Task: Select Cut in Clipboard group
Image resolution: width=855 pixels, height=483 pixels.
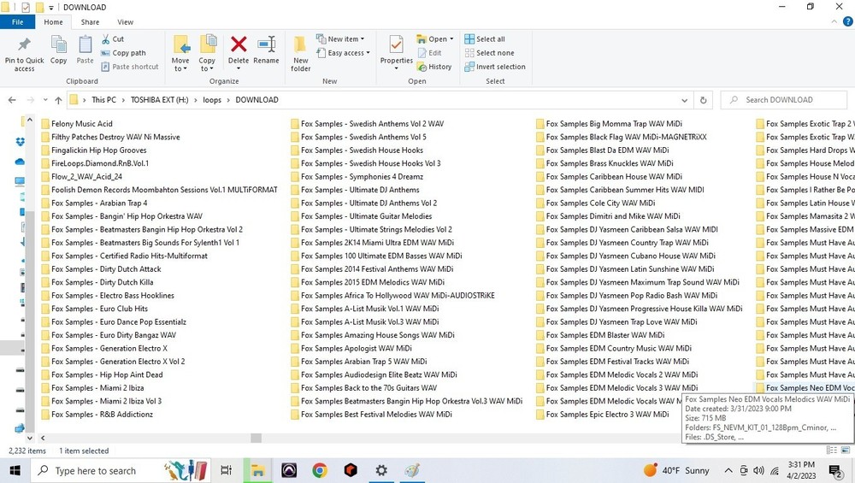Action: (x=112, y=39)
